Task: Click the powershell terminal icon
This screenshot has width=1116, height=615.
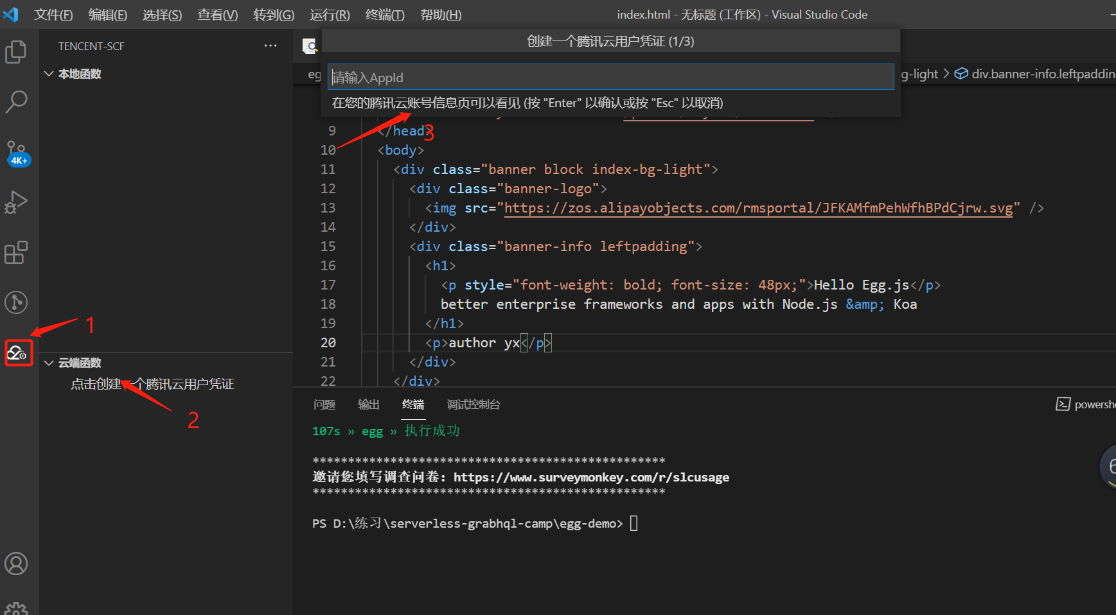Action: tap(1063, 404)
